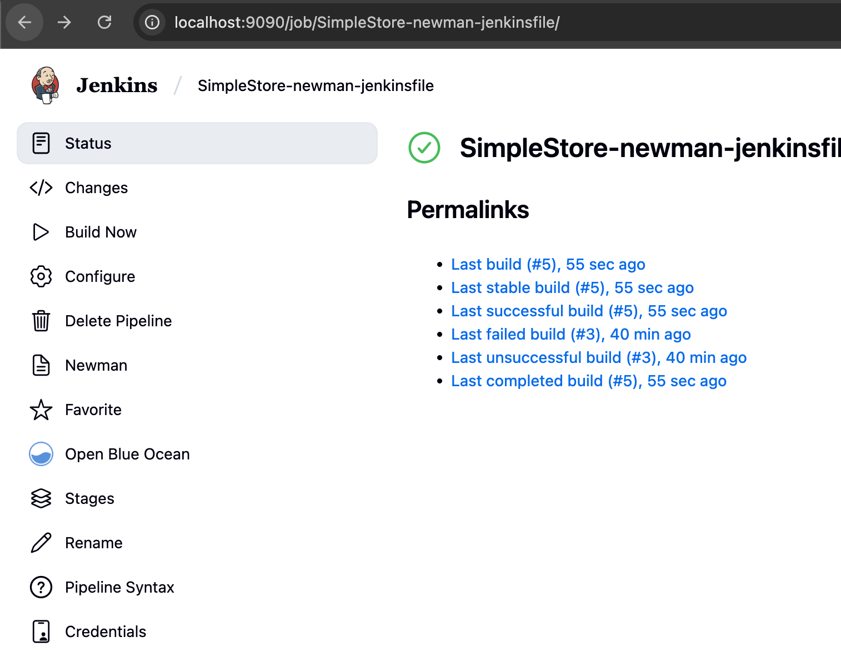
Task: Click the browser back arrow
Action: tap(24, 22)
